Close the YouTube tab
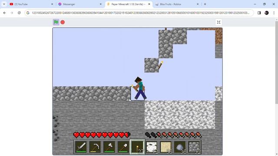 pos(52,4)
